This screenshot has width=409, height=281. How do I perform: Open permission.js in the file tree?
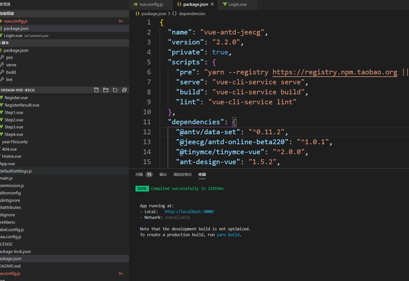click(65, 185)
